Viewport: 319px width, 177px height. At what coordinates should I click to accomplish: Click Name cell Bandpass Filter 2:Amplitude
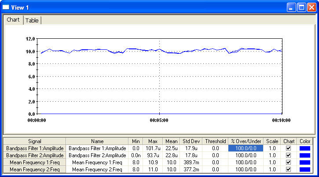tap(97, 155)
